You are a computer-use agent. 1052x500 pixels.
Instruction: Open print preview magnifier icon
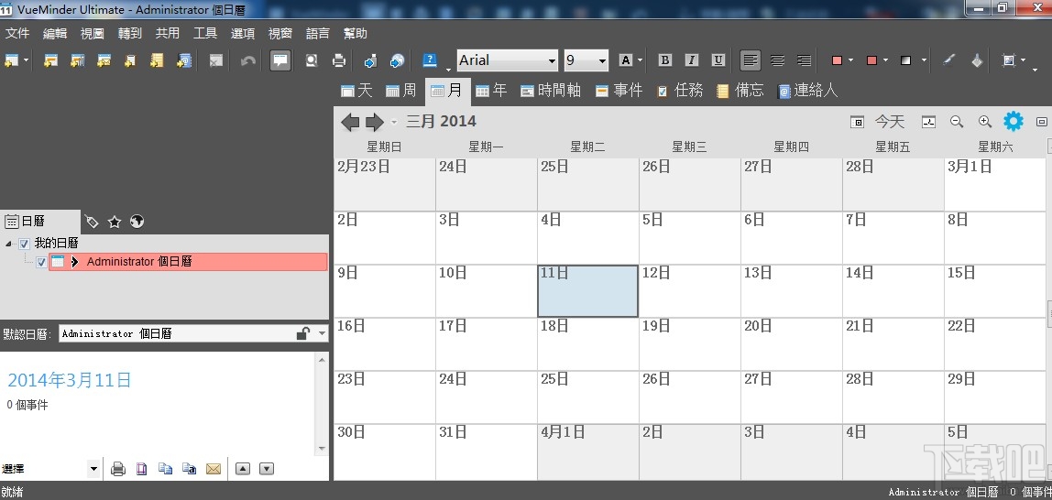(312, 60)
